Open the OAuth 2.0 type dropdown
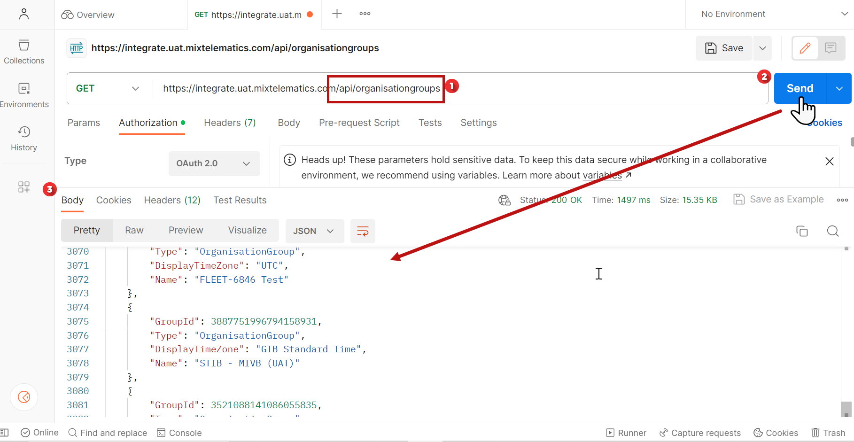The width and height of the screenshot is (854, 442). 214,163
